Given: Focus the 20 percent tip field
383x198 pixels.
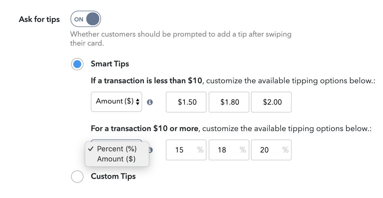Looking at the screenshot, I should pyautogui.click(x=271, y=150).
